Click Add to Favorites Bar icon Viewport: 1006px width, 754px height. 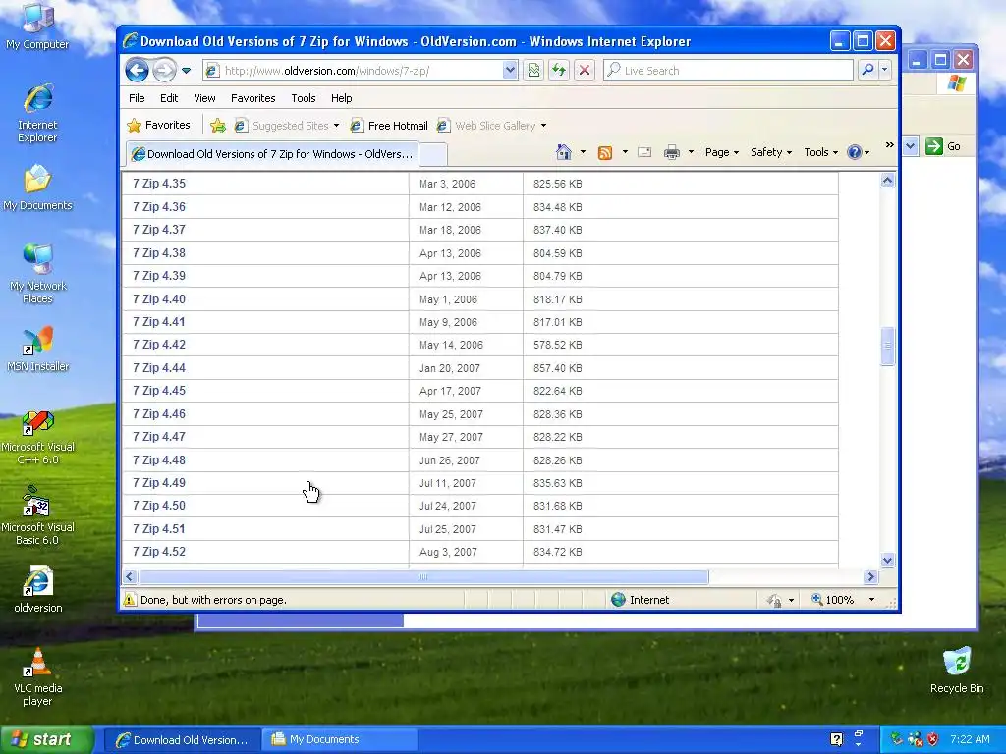click(x=218, y=126)
